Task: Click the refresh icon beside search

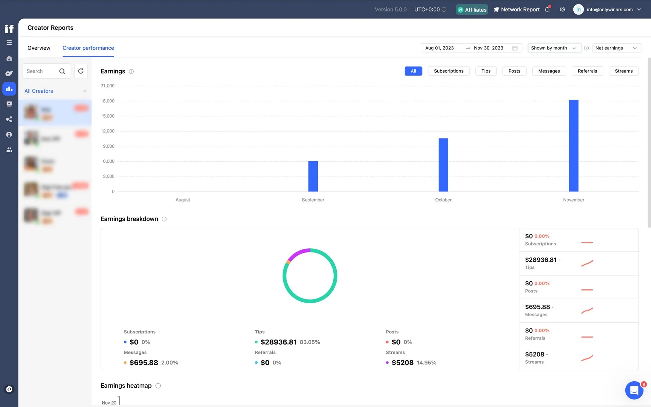Action: (81, 71)
